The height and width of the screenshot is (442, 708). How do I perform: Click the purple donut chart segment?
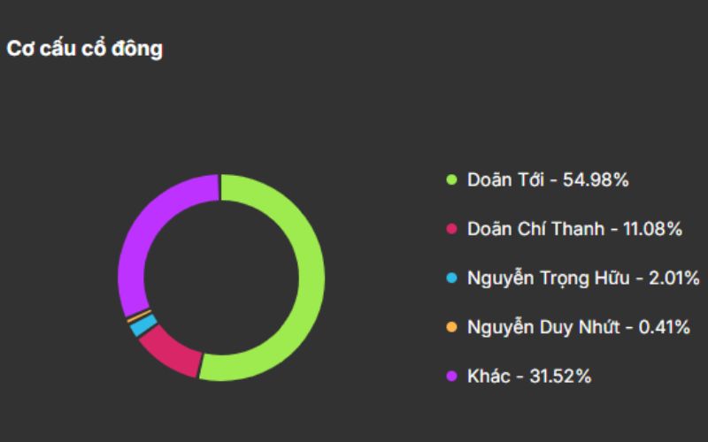pyautogui.click(x=142, y=231)
